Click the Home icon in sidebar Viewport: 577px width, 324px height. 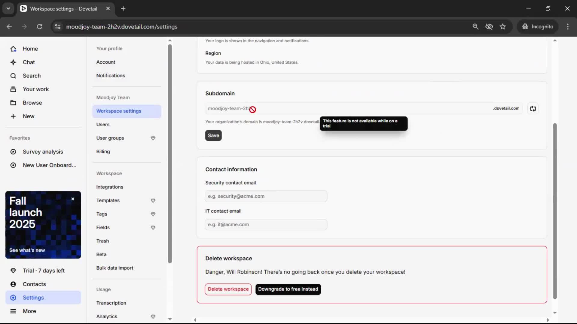click(13, 49)
